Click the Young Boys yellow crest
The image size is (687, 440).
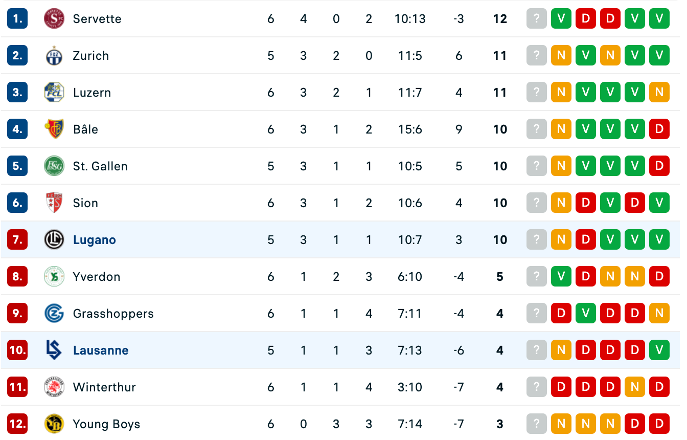pyautogui.click(x=54, y=424)
